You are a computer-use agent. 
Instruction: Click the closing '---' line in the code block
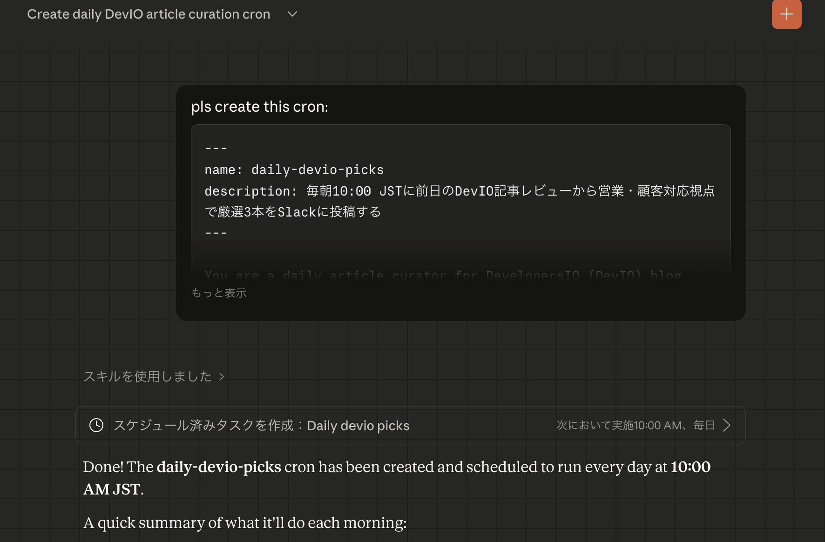coord(216,233)
